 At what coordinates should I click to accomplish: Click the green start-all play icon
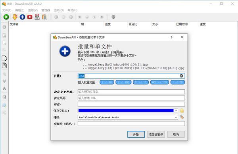coord(6,17)
